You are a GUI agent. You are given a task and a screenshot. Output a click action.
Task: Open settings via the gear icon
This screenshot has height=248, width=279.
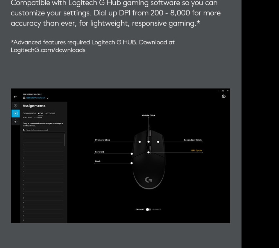[223, 96]
